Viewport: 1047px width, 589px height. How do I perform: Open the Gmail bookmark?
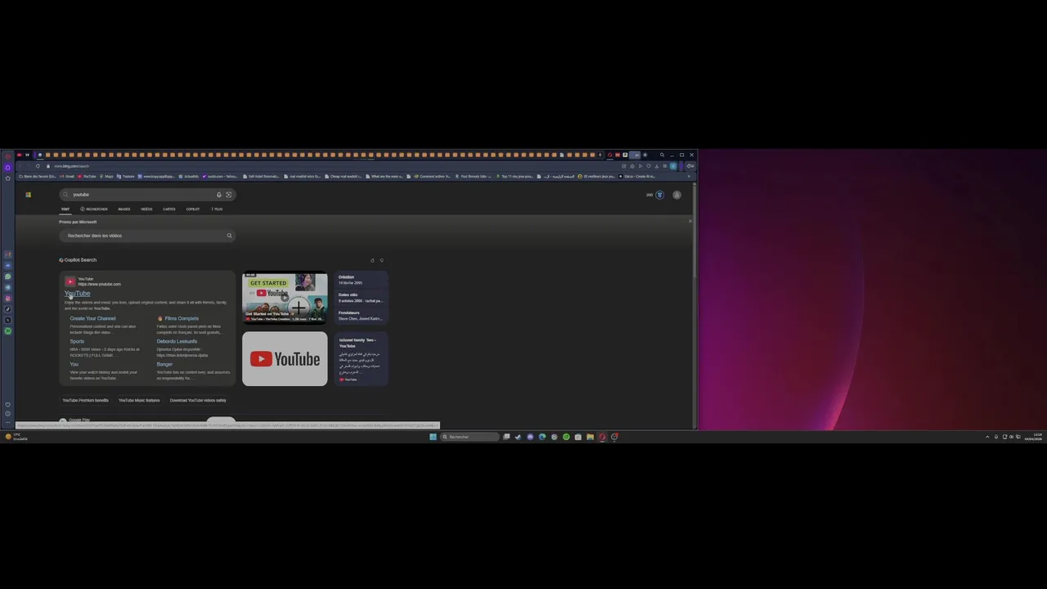[67, 177]
